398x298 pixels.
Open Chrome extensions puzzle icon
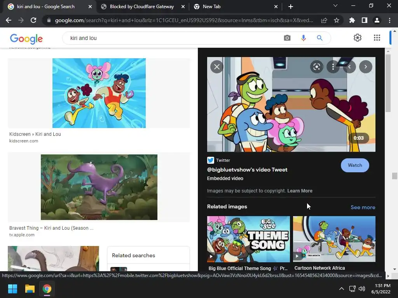click(352, 20)
